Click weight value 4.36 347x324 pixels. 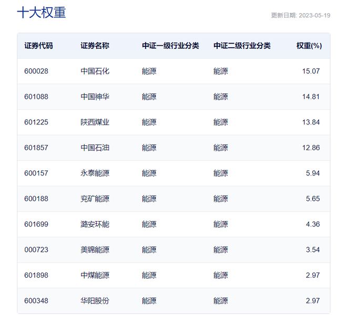[313, 224]
